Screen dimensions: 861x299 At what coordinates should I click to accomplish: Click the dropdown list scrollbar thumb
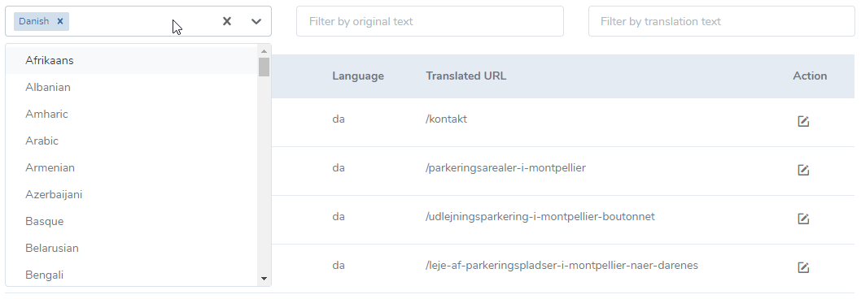click(x=264, y=67)
